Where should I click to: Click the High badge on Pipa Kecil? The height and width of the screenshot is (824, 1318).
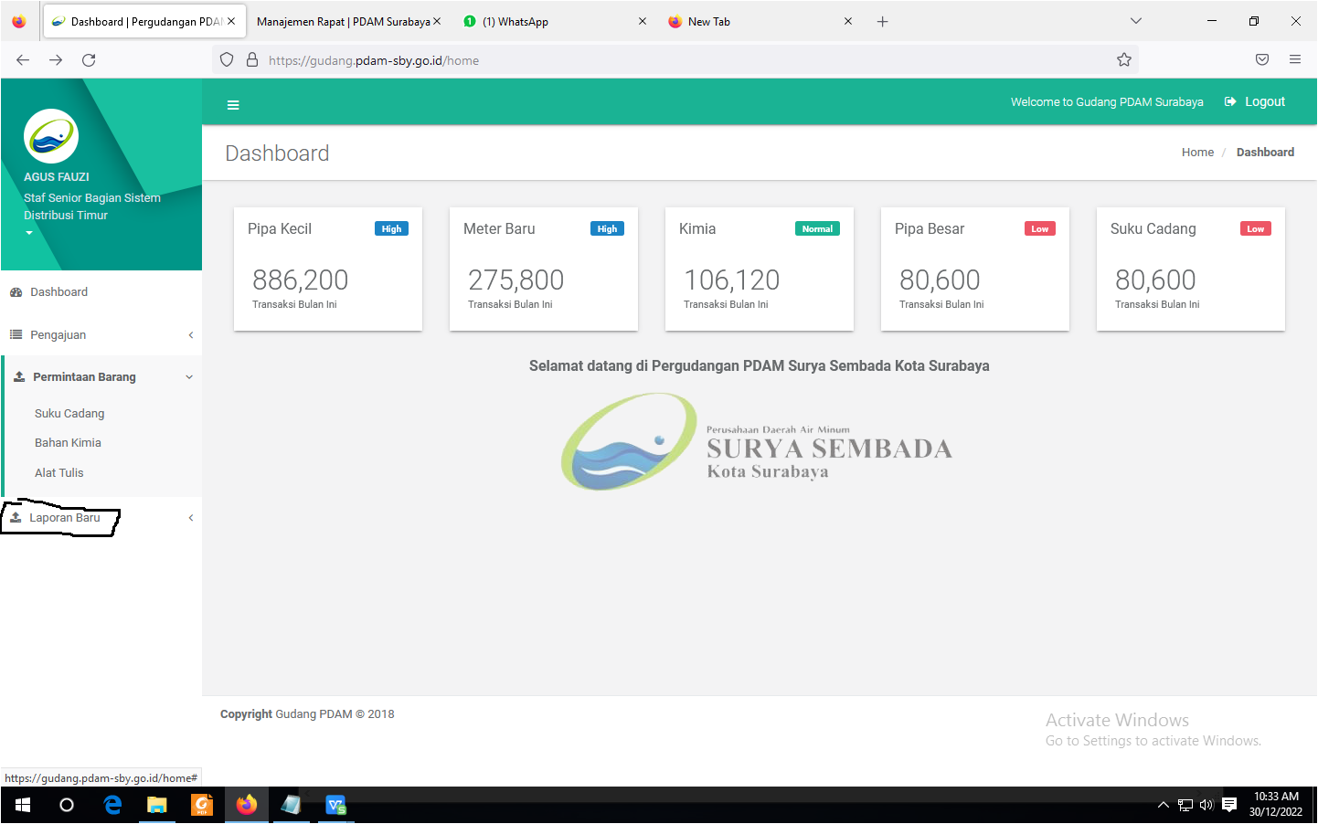391,229
